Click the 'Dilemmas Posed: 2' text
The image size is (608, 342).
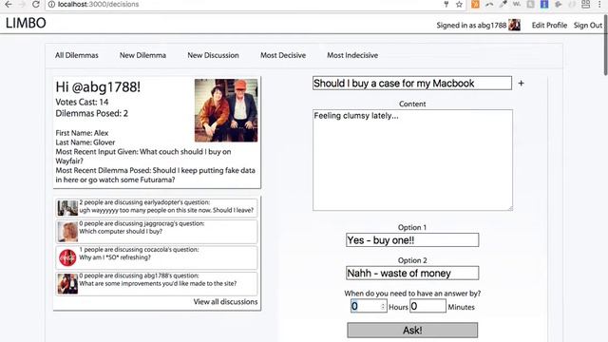point(91,113)
